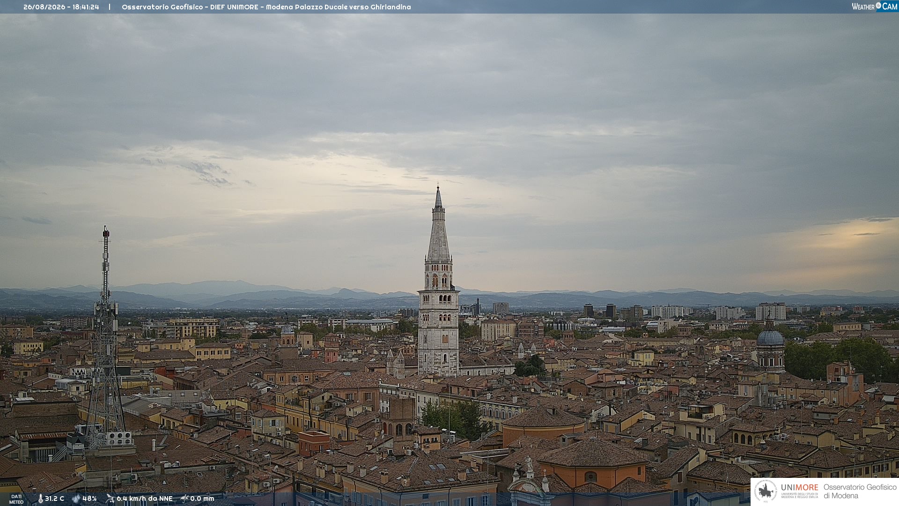Click the Osservatorio Geofisico di Modena caption

coord(860,491)
